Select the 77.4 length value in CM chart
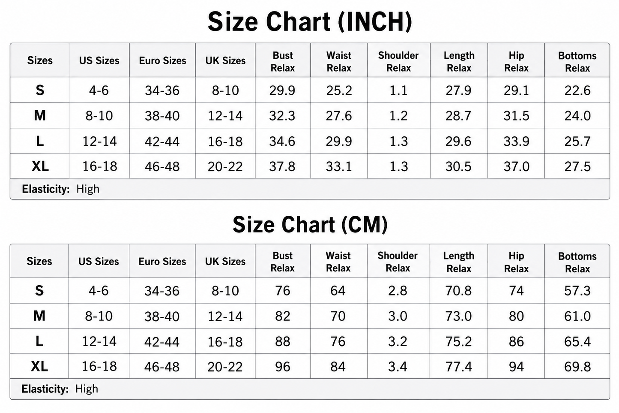 click(x=458, y=367)
